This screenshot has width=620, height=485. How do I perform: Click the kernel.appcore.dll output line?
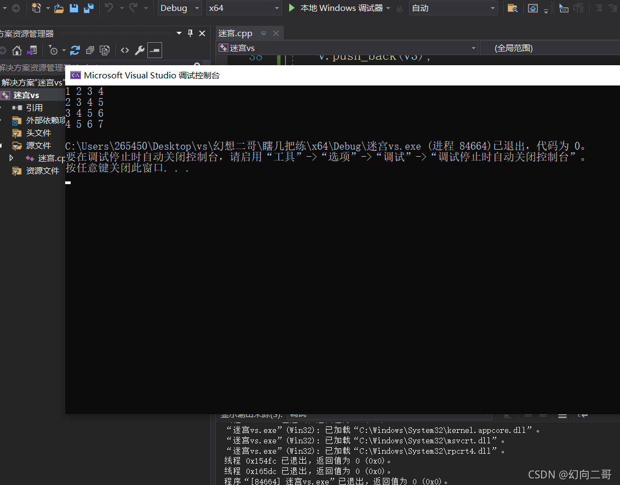tap(383, 430)
